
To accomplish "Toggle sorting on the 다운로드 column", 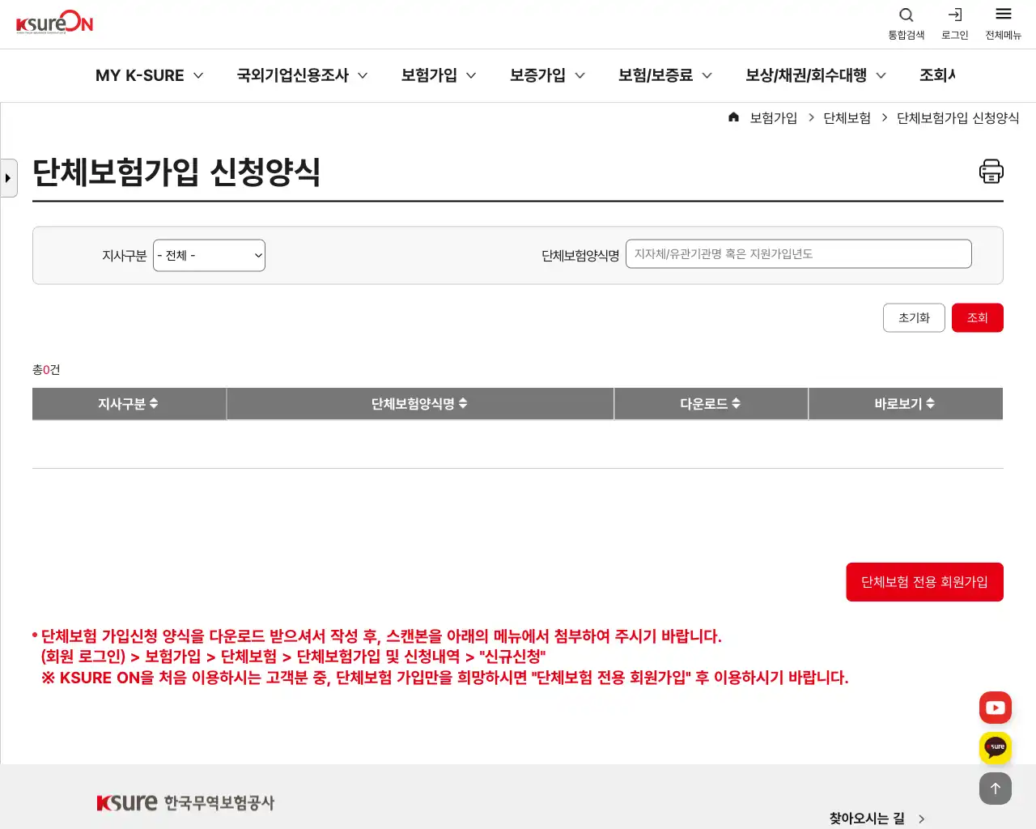I will [711, 404].
